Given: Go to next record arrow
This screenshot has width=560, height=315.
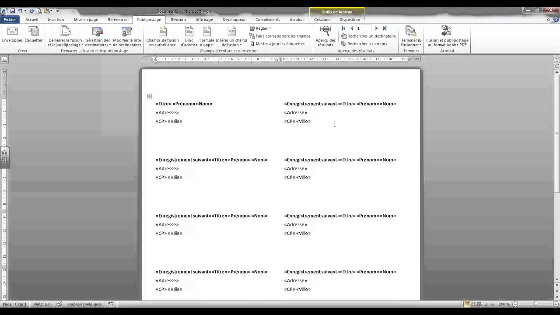Looking at the screenshot, I should [x=376, y=28].
